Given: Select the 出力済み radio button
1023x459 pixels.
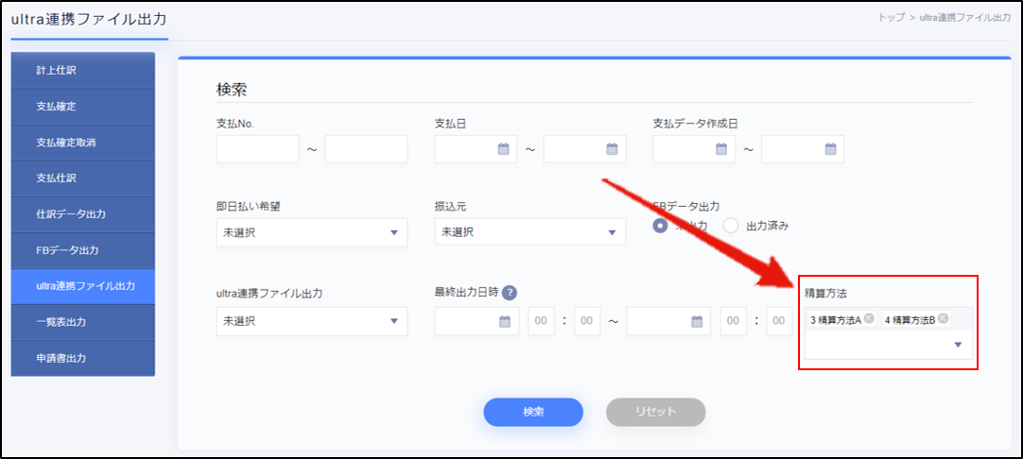Looking at the screenshot, I should pyautogui.click(x=731, y=226).
